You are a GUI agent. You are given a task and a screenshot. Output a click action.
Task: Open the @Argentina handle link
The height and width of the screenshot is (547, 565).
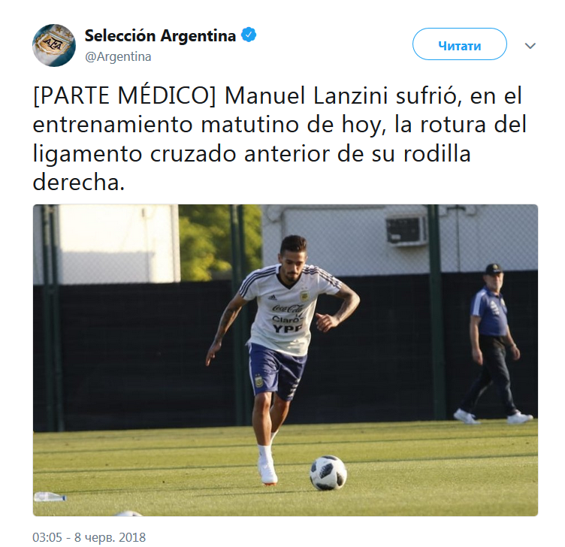coord(118,56)
